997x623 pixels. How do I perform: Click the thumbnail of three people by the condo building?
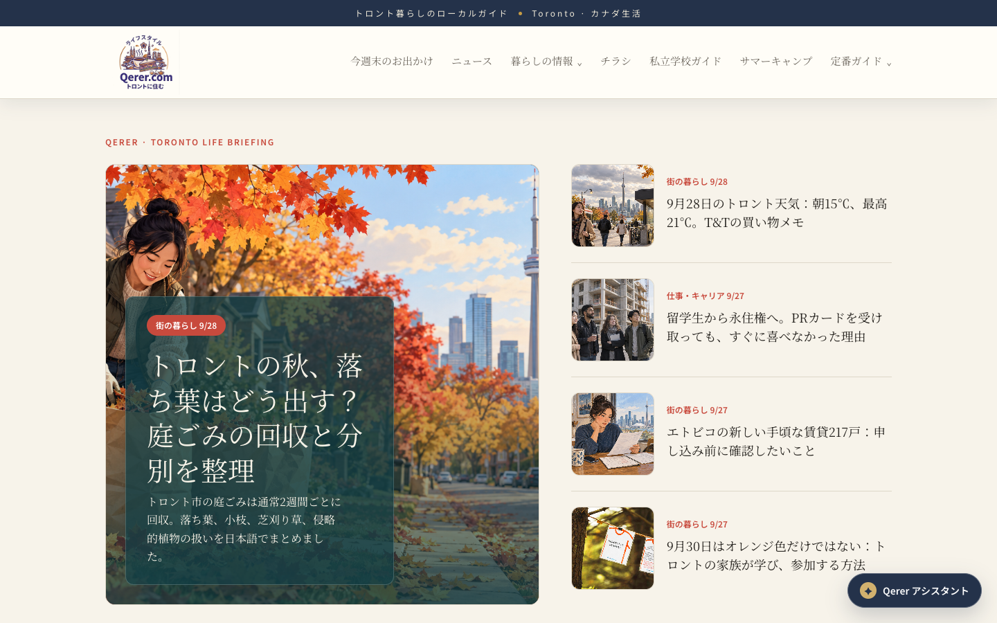pos(613,320)
